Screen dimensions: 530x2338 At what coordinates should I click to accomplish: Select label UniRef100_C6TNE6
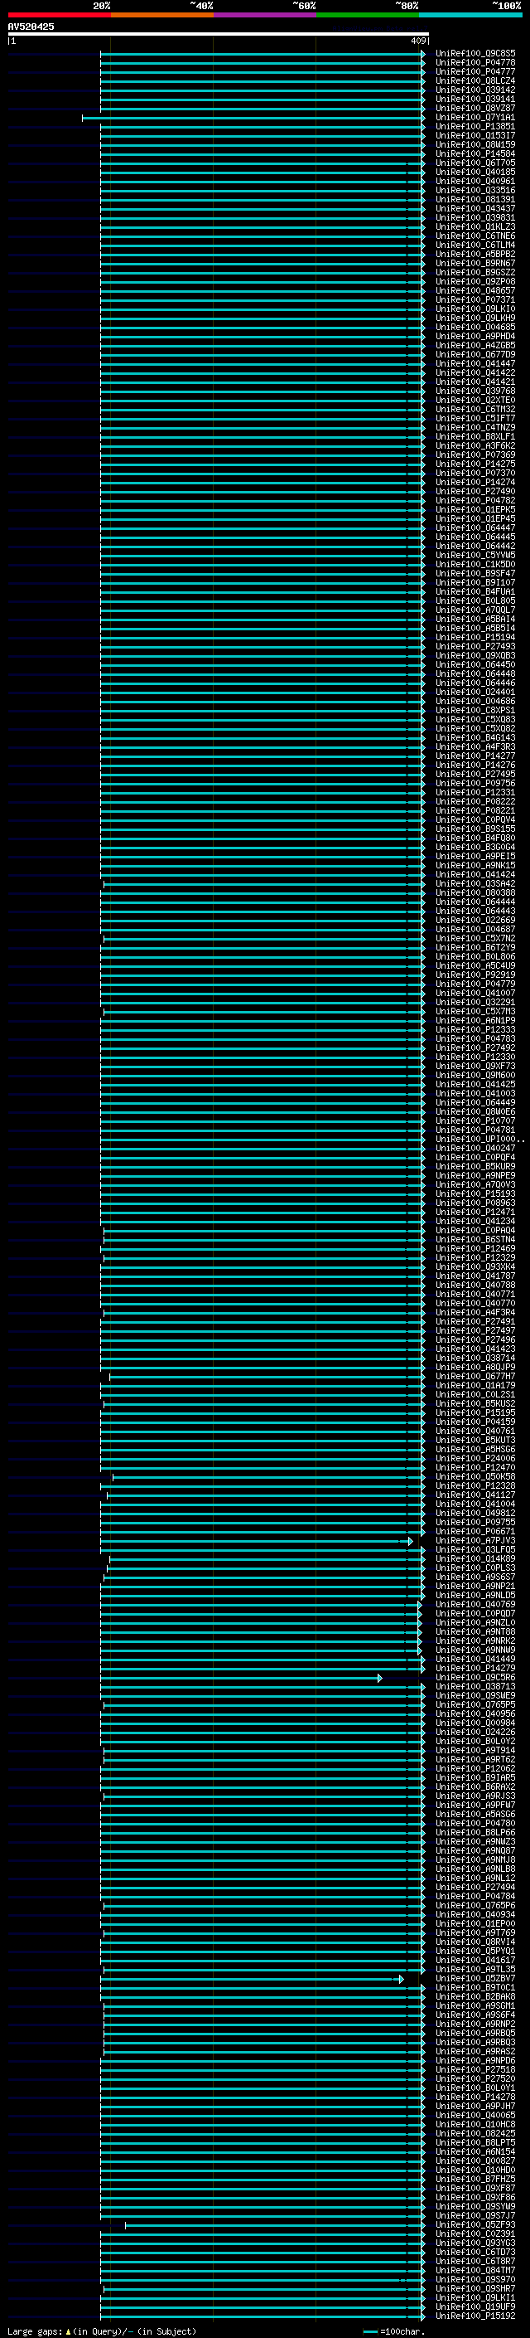pyautogui.click(x=475, y=236)
